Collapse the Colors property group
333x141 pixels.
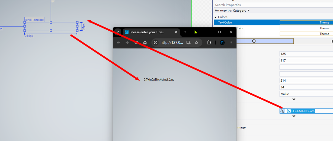pyautogui.click(x=216, y=17)
